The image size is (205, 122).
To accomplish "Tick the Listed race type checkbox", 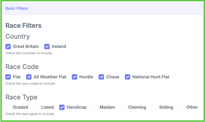I will [x=36, y=107].
